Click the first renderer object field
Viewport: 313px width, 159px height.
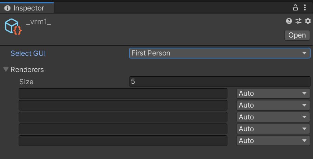(123, 93)
